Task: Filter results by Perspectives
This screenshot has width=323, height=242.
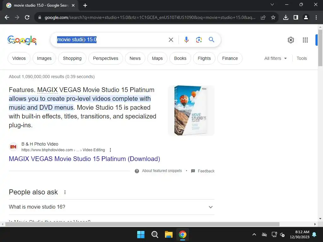Action: click(106, 58)
